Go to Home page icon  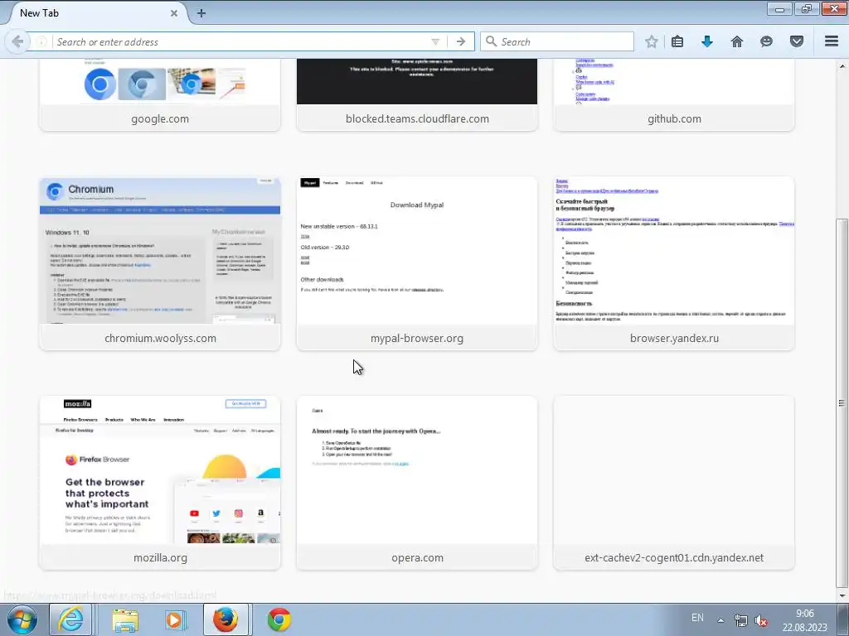click(x=736, y=41)
